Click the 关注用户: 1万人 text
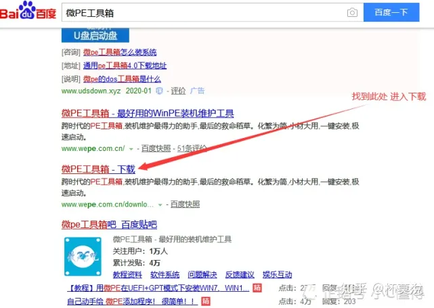This screenshot has height=308, width=434. [140, 251]
